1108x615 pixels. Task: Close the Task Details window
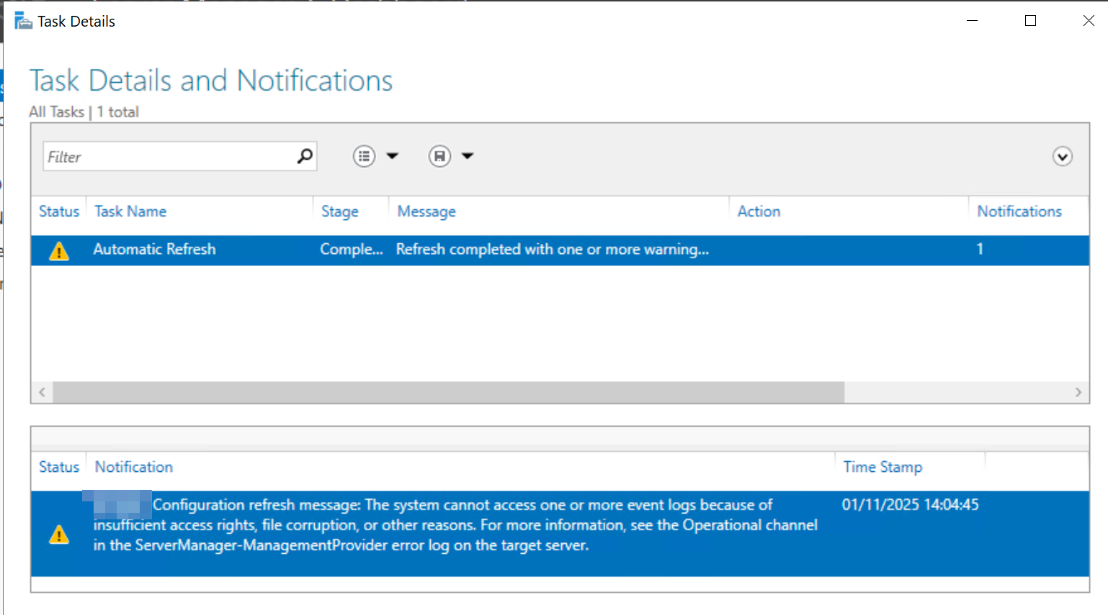click(x=1089, y=21)
